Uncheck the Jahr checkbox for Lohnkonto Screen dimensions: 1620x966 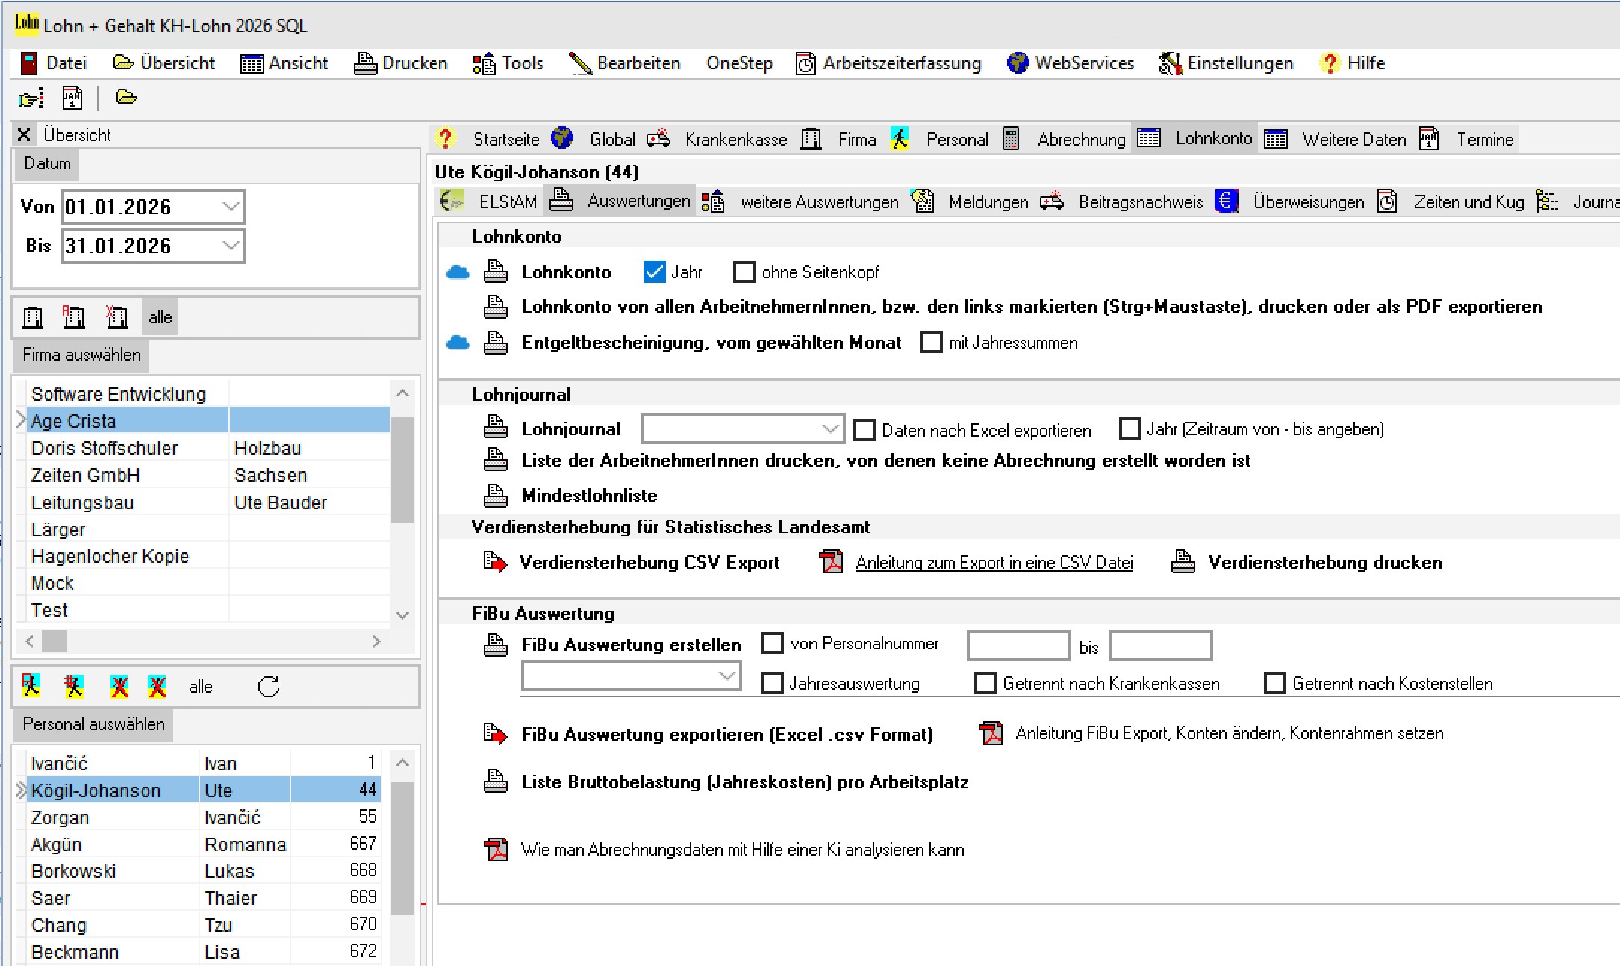pyautogui.click(x=654, y=272)
